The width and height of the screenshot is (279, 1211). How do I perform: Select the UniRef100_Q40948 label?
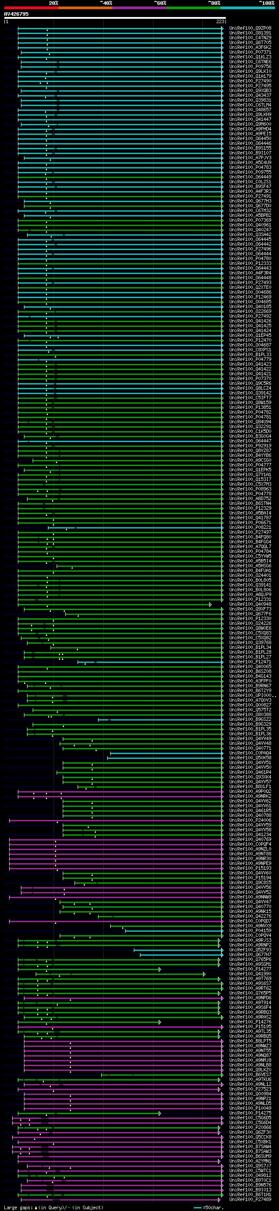(250, 604)
